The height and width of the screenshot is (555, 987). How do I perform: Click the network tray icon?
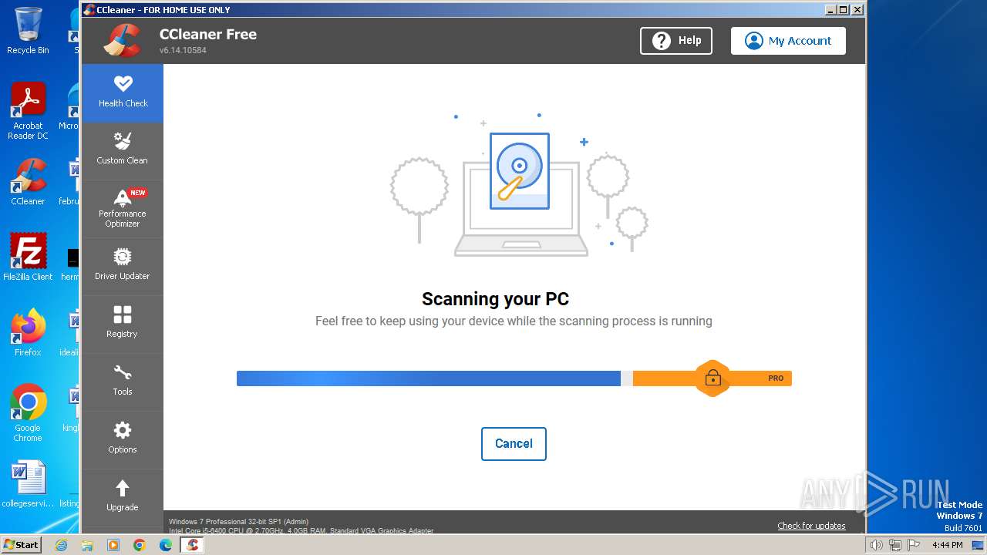pyautogui.click(x=895, y=545)
